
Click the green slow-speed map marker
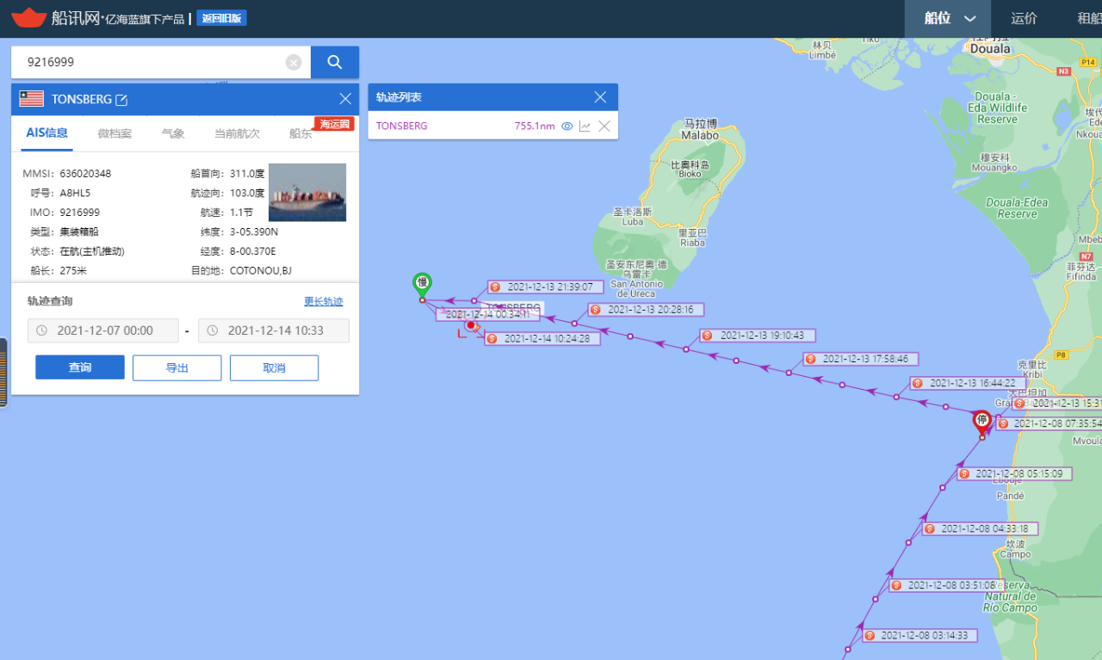point(422,283)
